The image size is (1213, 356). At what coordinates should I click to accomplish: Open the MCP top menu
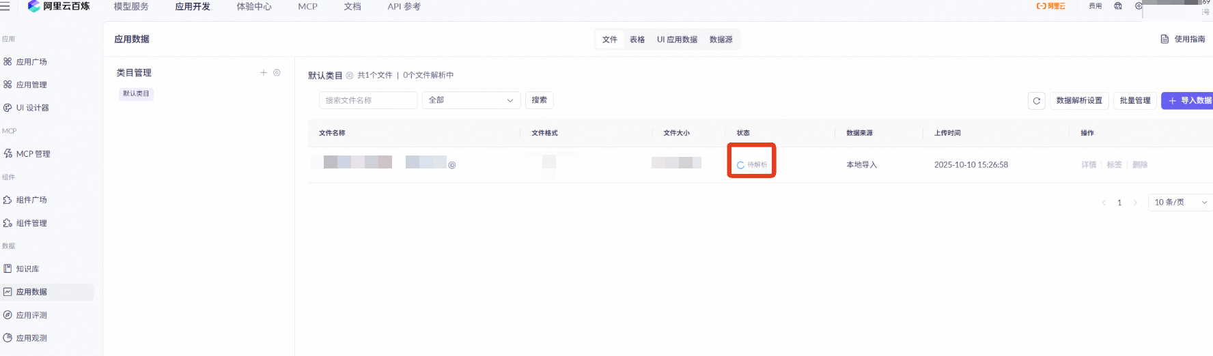tap(308, 6)
